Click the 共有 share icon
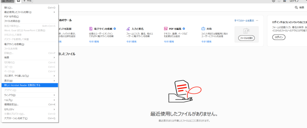This screenshot has width=307, height=128. (203, 29)
